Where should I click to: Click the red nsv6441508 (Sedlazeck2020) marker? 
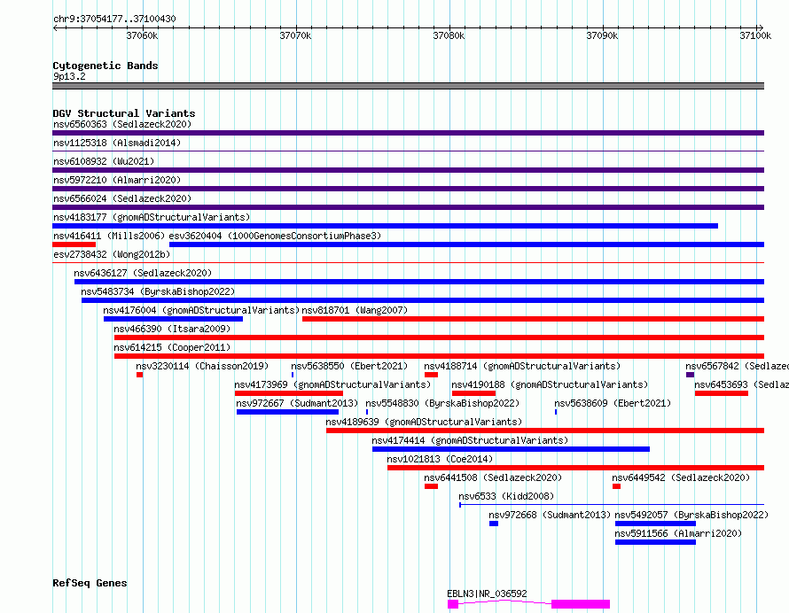coord(431,486)
